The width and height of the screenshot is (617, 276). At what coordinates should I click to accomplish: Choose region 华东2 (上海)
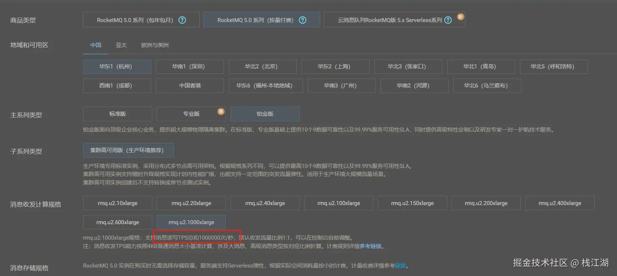[x=335, y=67]
